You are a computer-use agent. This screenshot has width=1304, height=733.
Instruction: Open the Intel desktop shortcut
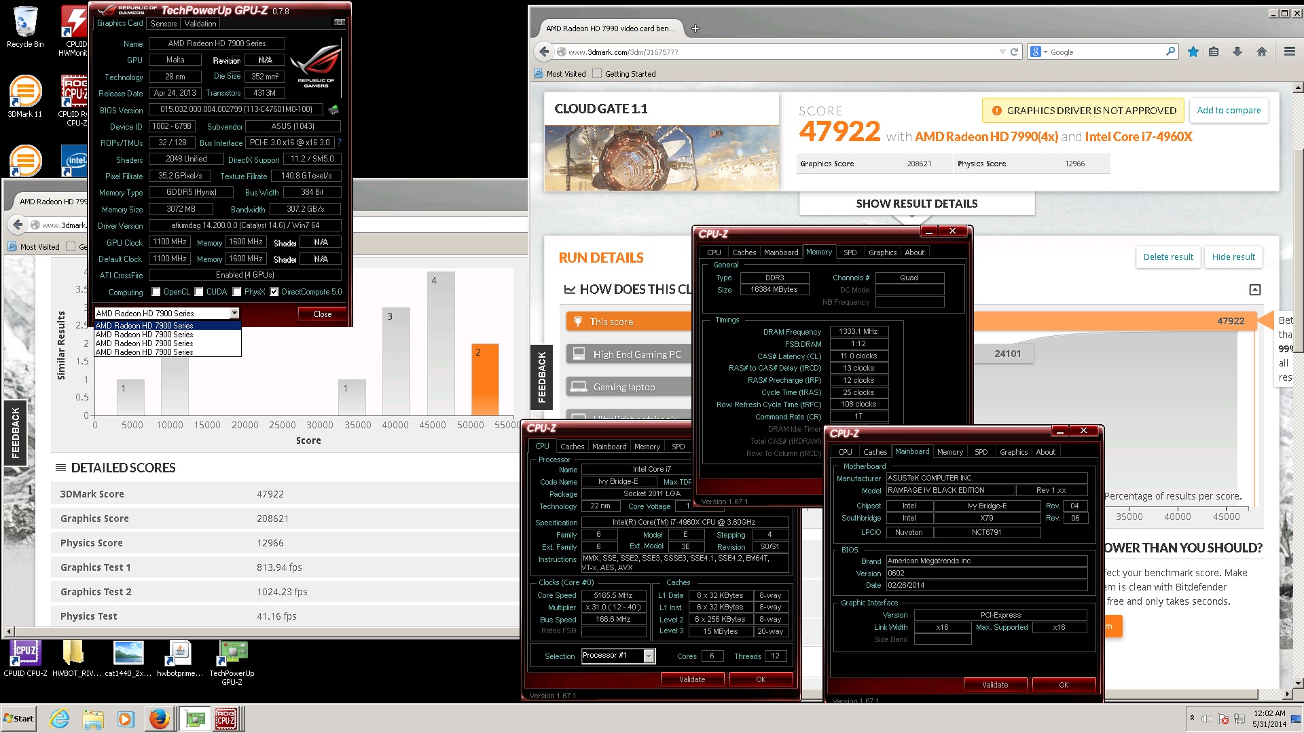[75, 162]
